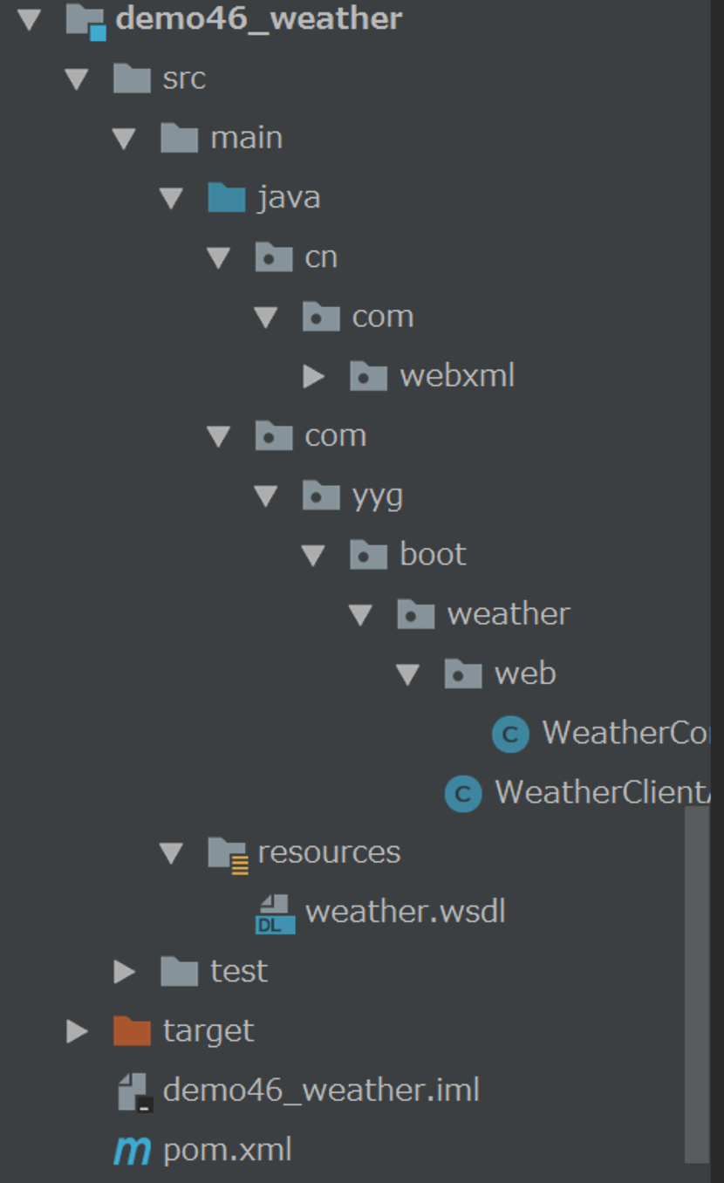724x1183 pixels.
Task: Click the demo46_weather.iml file icon
Action: point(135,1091)
